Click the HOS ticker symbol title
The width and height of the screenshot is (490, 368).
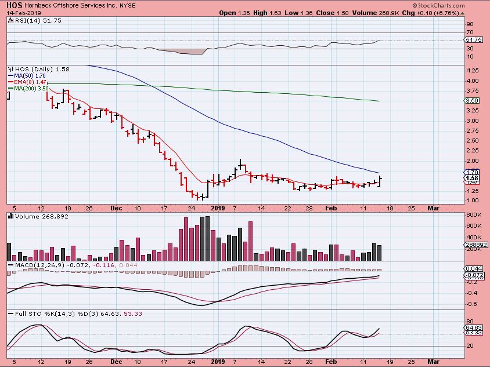(x=15, y=5)
